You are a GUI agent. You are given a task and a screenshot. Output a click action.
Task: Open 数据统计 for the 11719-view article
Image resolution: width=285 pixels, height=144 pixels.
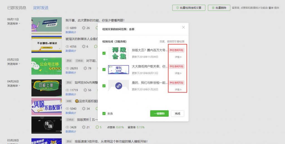point(71,94)
